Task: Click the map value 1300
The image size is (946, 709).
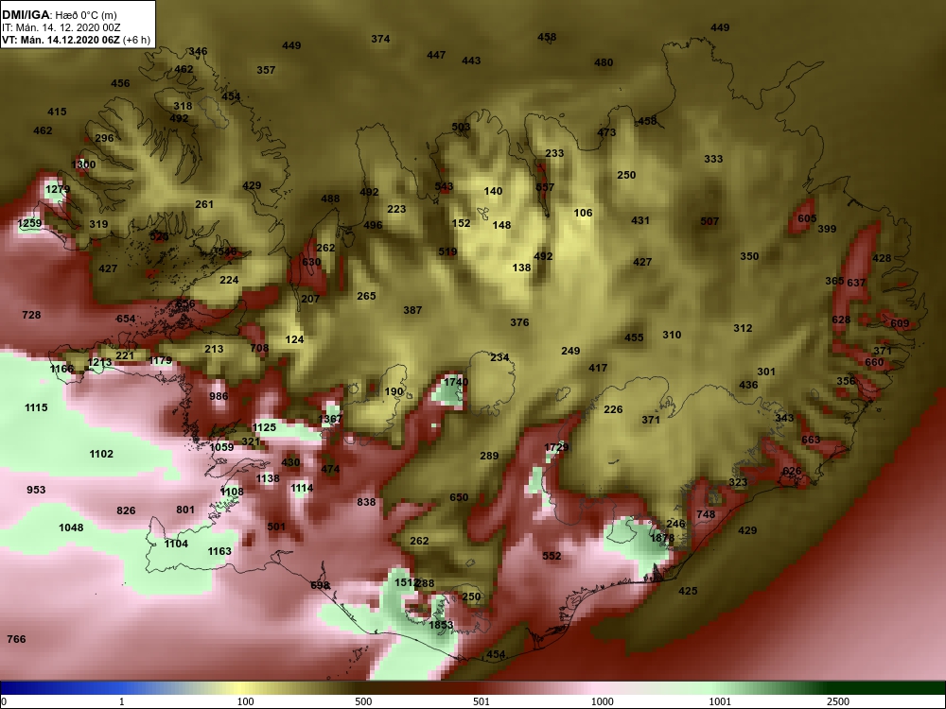Action: tap(83, 164)
